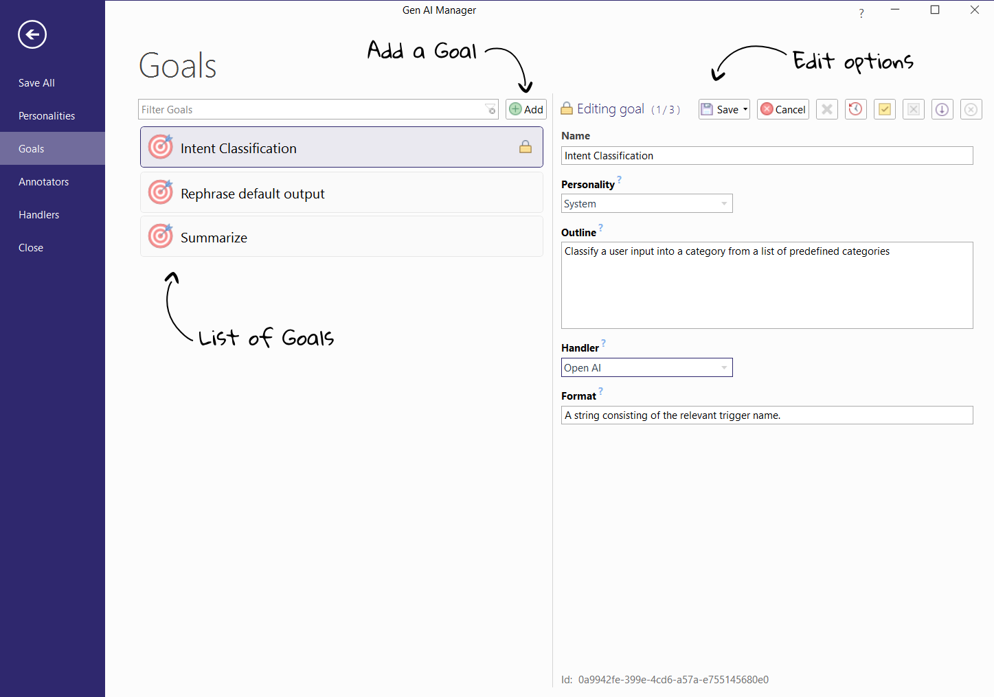Click the help question mark in title bar
Image resolution: width=994 pixels, height=697 pixels.
tap(861, 13)
